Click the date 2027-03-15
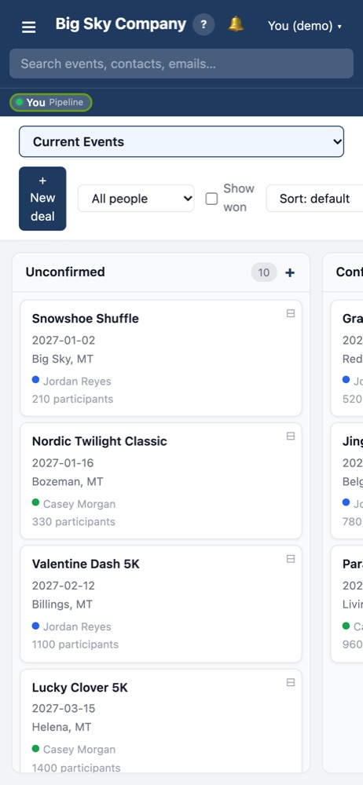The width and height of the screenshot is (363, 785). (64, 708)
